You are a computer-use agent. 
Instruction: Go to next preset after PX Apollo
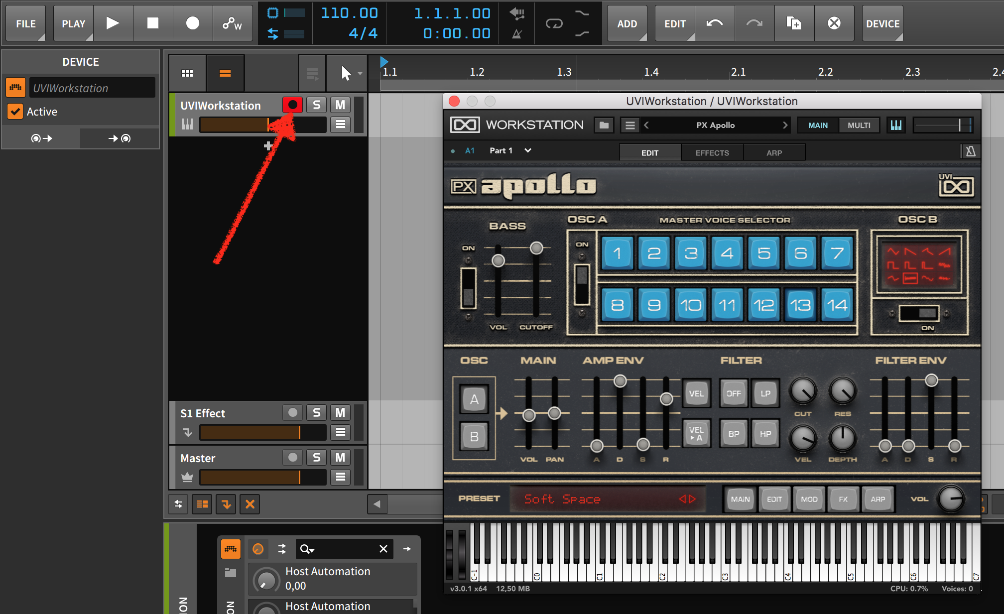(x=785, y=125)
